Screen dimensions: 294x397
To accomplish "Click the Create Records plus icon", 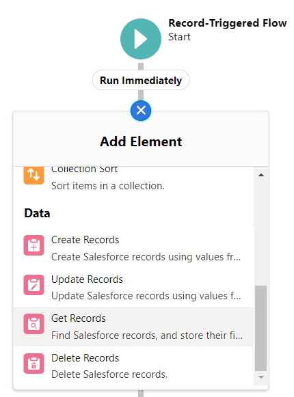I will click(x=34, y=245).
